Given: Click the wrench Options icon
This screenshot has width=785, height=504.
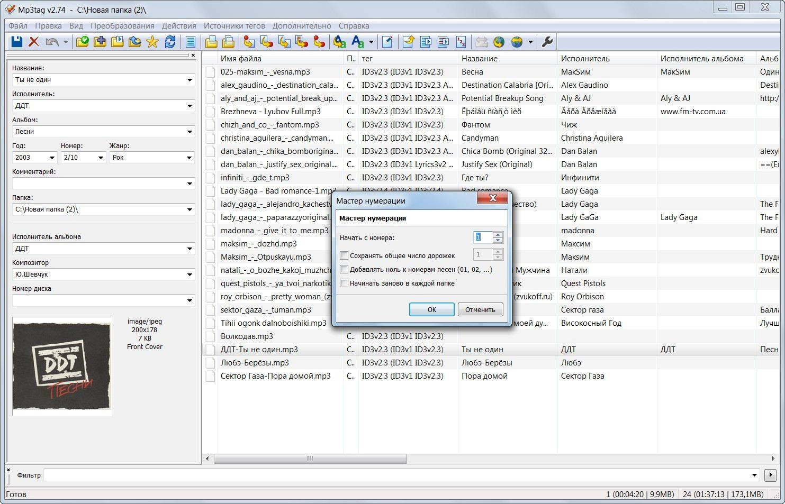Looking at the screenshot, I should click(x=548, y=42).
